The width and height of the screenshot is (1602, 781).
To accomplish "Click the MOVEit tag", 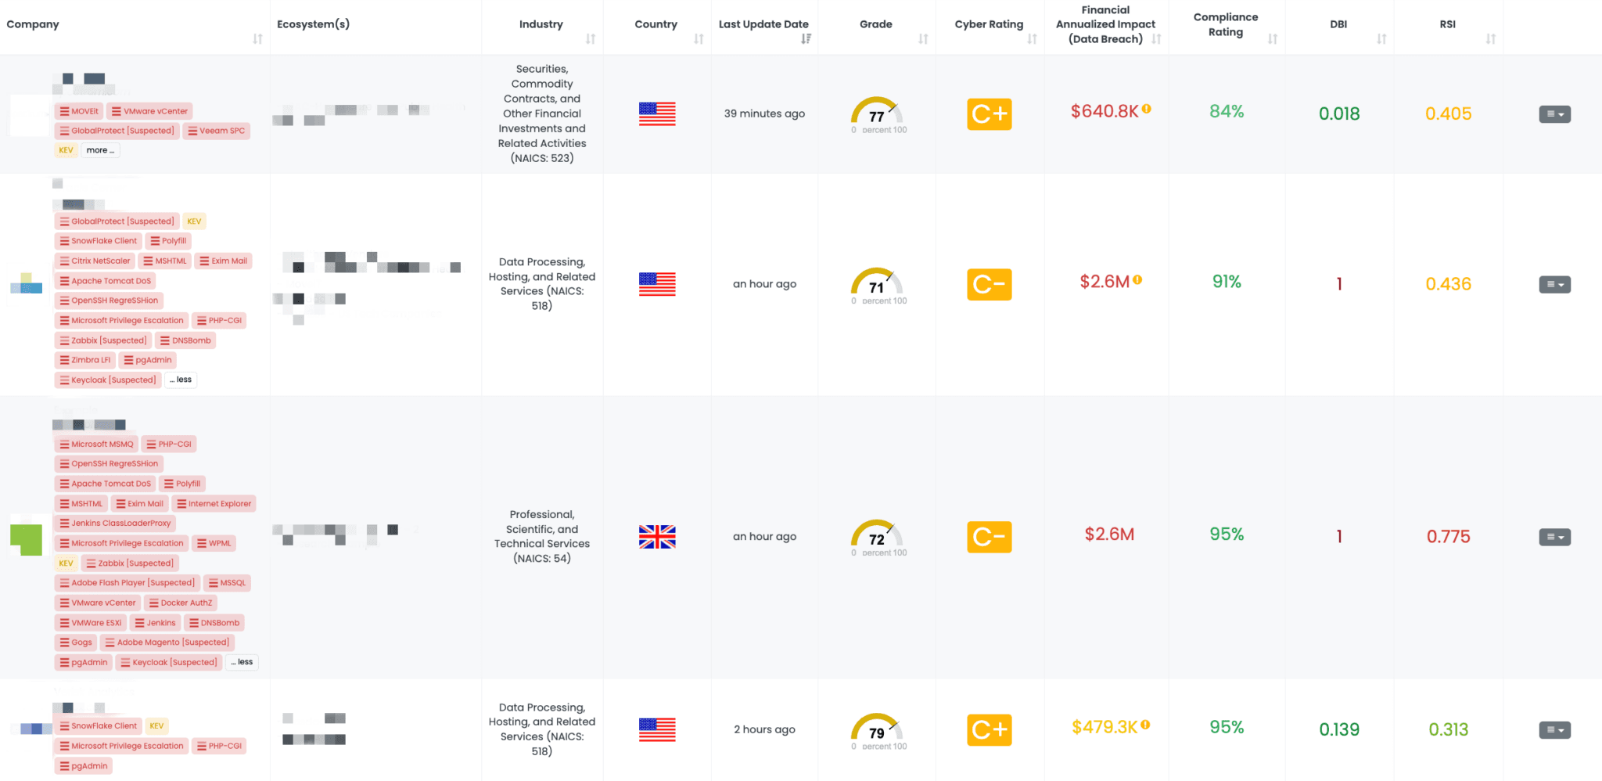I will 80,111.
